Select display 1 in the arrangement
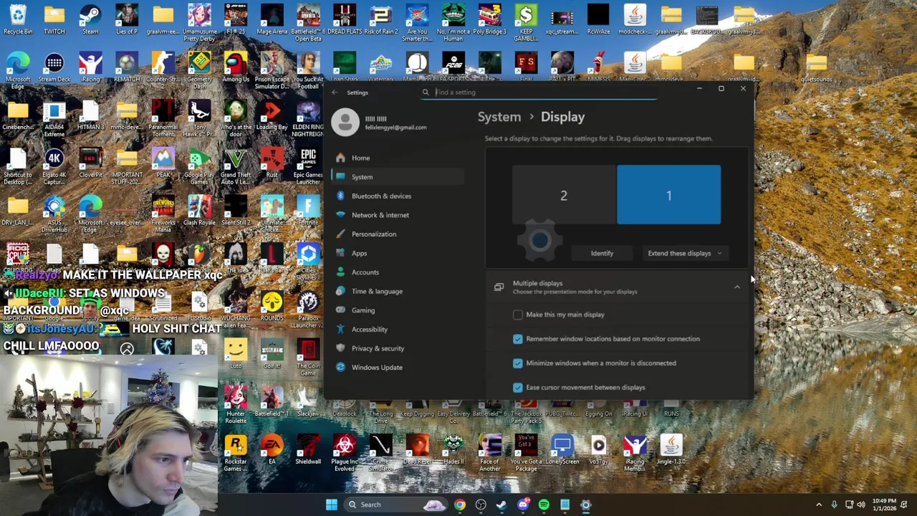 (669, 195)
